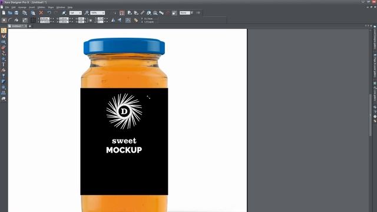The width and height of the screenshot is (377, 212).
Task: Click the Zoom magnifier icon
Action: 87,13
